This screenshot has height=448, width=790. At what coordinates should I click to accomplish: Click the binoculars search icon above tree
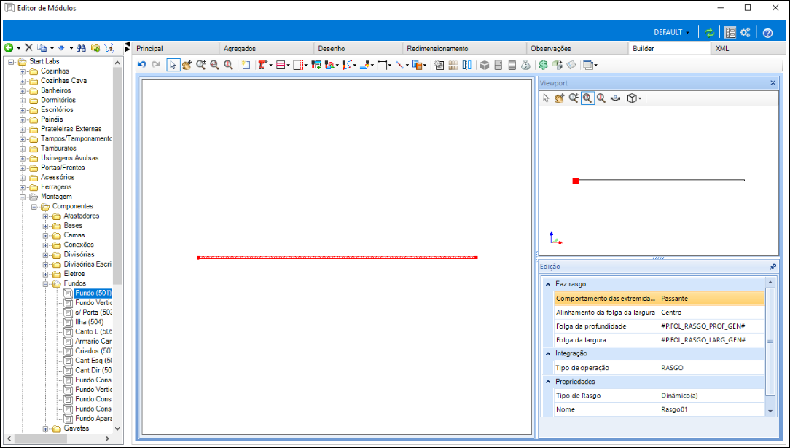tap(81, 48)
